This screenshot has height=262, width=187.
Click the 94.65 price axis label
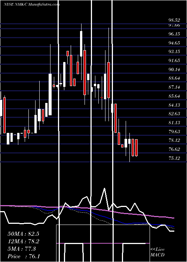coord(174,43)
